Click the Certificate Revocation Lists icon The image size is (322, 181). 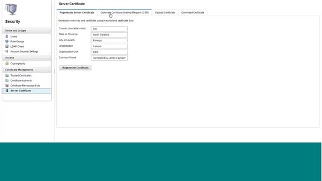coord(7,85)
